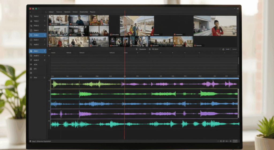The height and width of the screenshot is (150, 274).
Task: Click the speaker icon in the bottom sidebar row
Action: click(x=31, y=78)
